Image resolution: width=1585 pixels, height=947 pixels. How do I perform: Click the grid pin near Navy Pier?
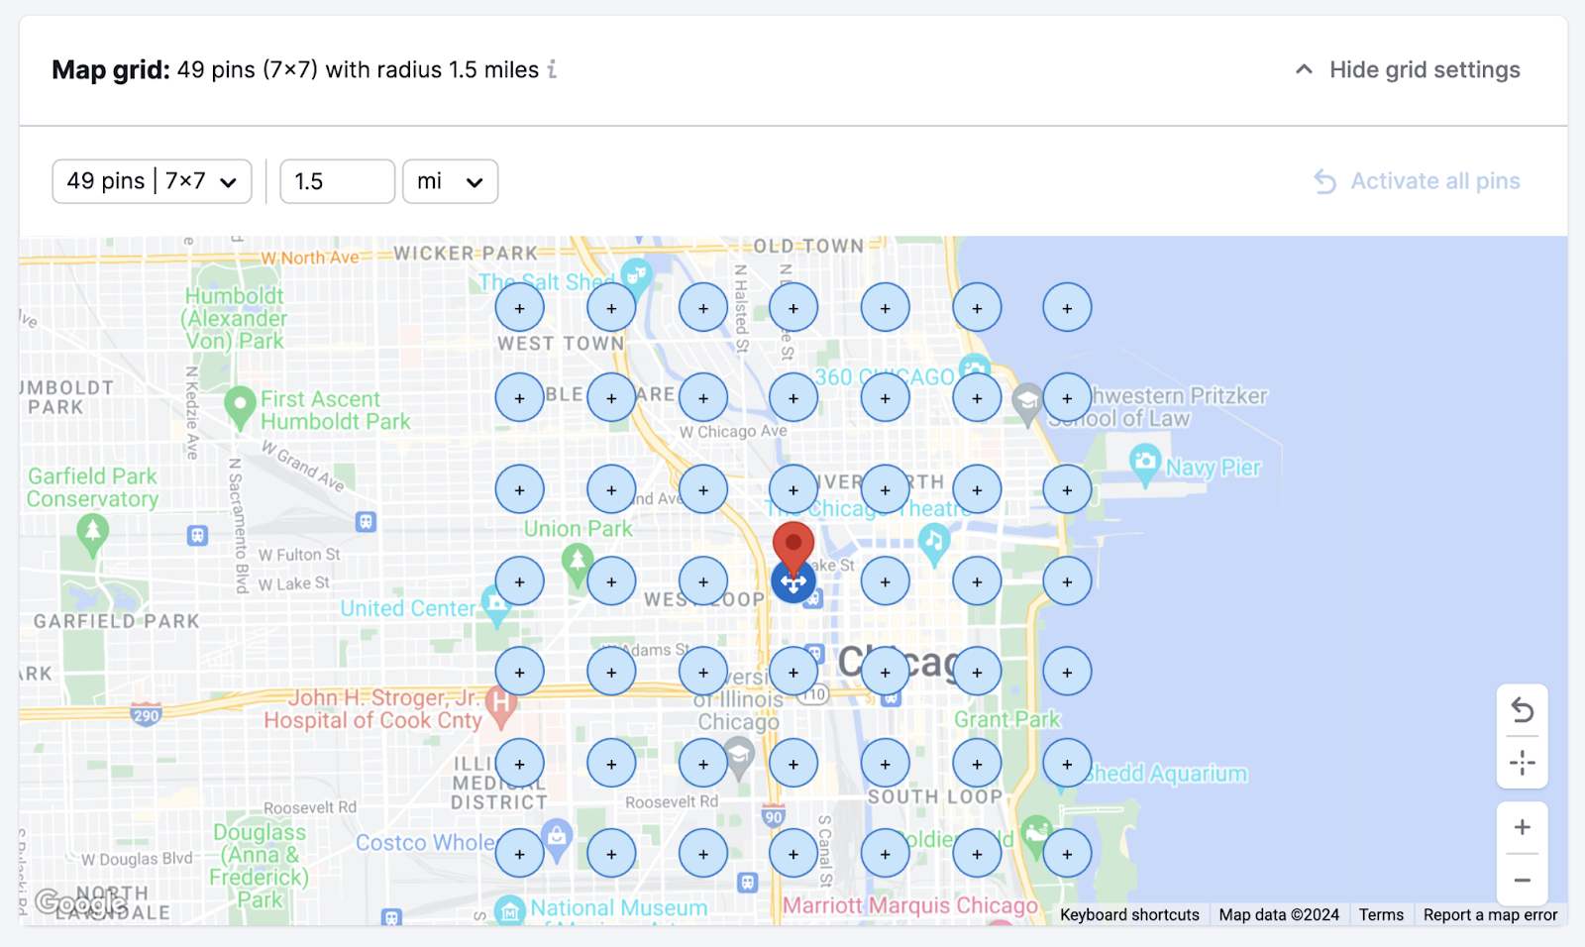[1067, 488]
